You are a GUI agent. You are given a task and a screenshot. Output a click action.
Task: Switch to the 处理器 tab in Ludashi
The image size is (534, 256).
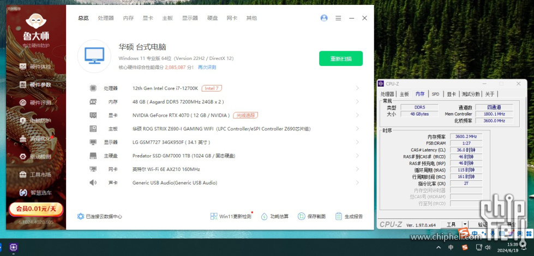tap(106, 18)
